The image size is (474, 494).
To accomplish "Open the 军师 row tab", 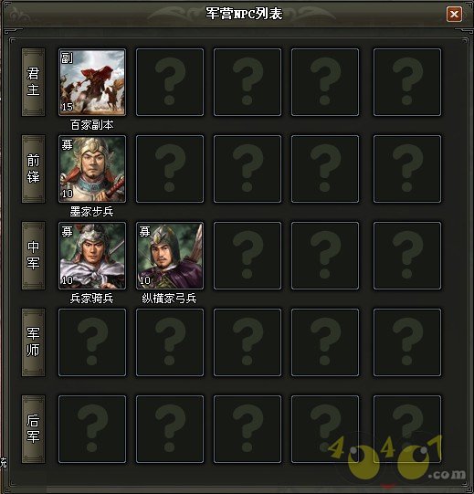I will [x=33, y=342].
